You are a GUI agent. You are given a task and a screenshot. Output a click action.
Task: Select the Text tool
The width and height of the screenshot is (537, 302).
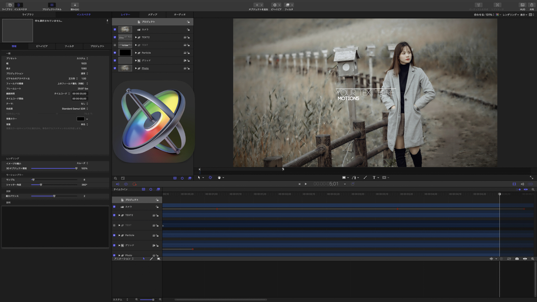[374, 178]
